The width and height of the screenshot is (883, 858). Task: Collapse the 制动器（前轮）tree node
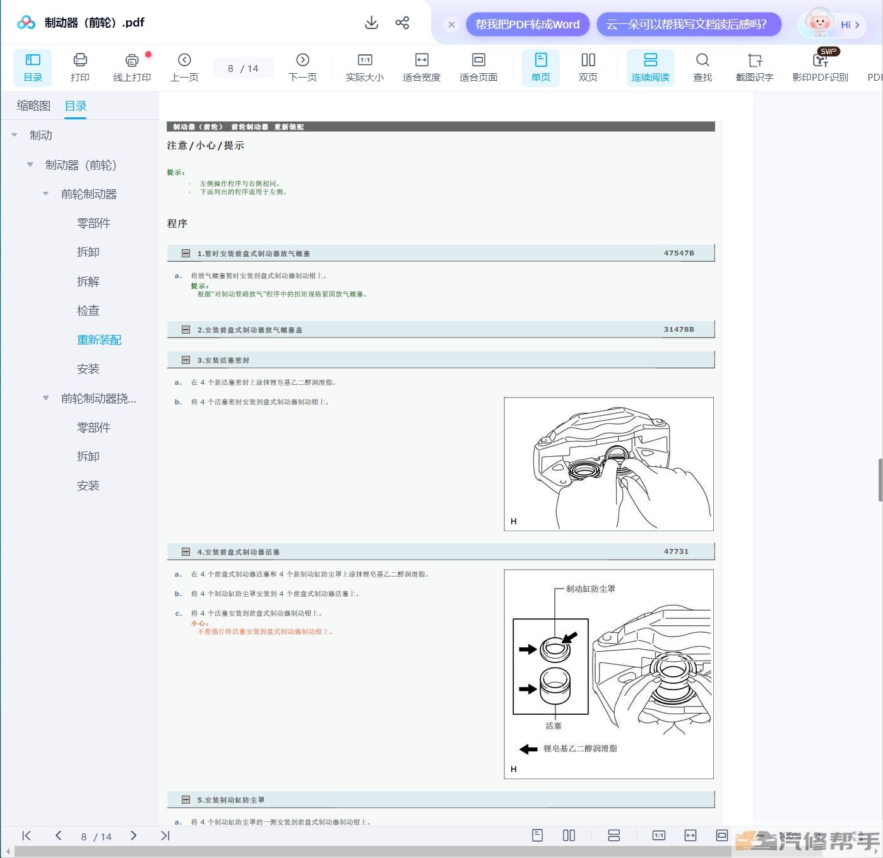(30, 165)
